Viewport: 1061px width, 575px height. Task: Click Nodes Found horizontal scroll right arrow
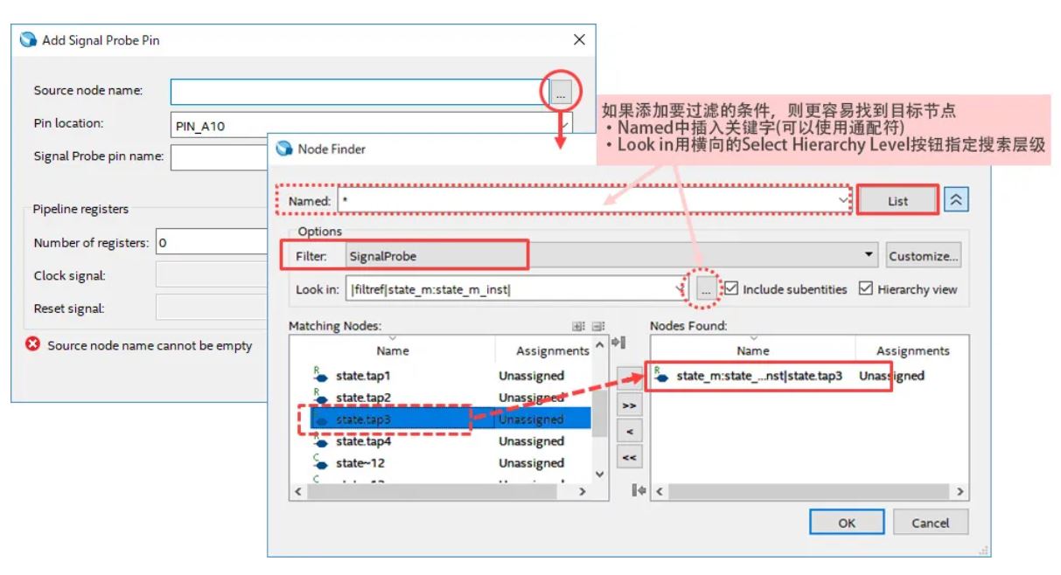click(x=960, y=492)
